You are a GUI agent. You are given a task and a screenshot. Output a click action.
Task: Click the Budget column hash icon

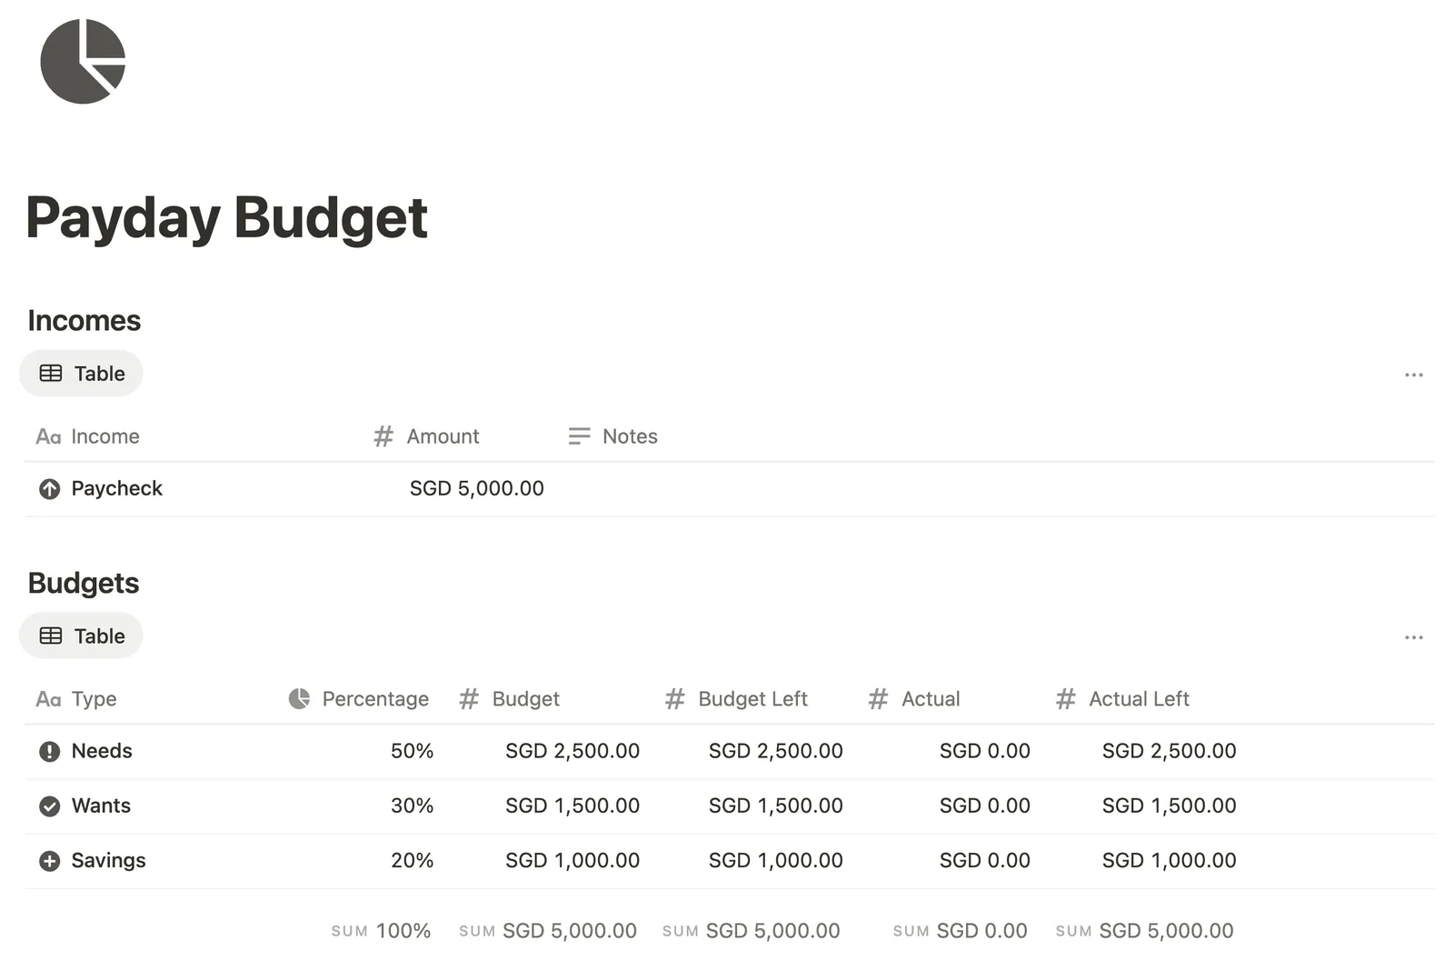coord(469,698)
